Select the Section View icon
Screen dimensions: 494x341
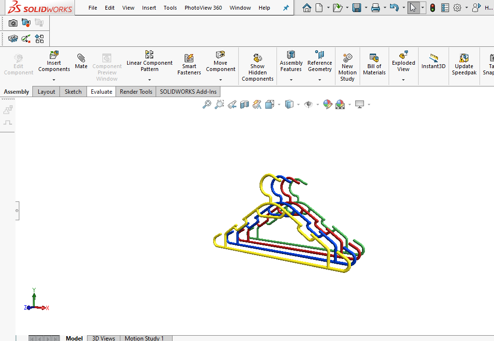point(245,104)
